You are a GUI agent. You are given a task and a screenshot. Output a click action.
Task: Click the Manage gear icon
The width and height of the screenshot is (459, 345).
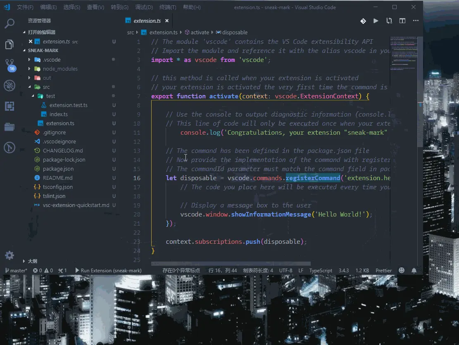point(10,255)
